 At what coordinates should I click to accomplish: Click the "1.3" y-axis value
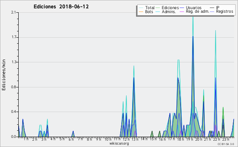tap(13, 62)
